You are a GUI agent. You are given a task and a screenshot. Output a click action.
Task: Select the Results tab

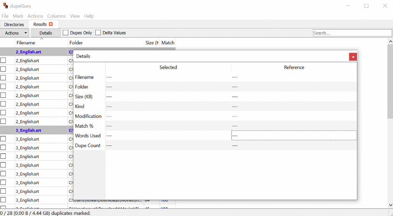click(x=40, y=24)
